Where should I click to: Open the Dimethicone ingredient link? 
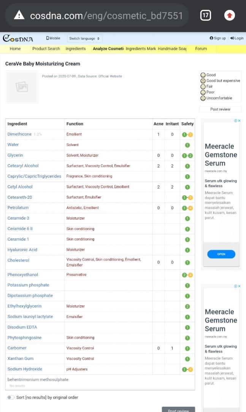point(19,134)
